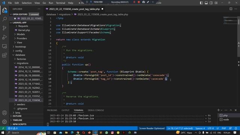Click Ln 18, Col 77 status entry
Image resolution: width=240 pixels, height=135 pixels.
(x=180, y=128)
